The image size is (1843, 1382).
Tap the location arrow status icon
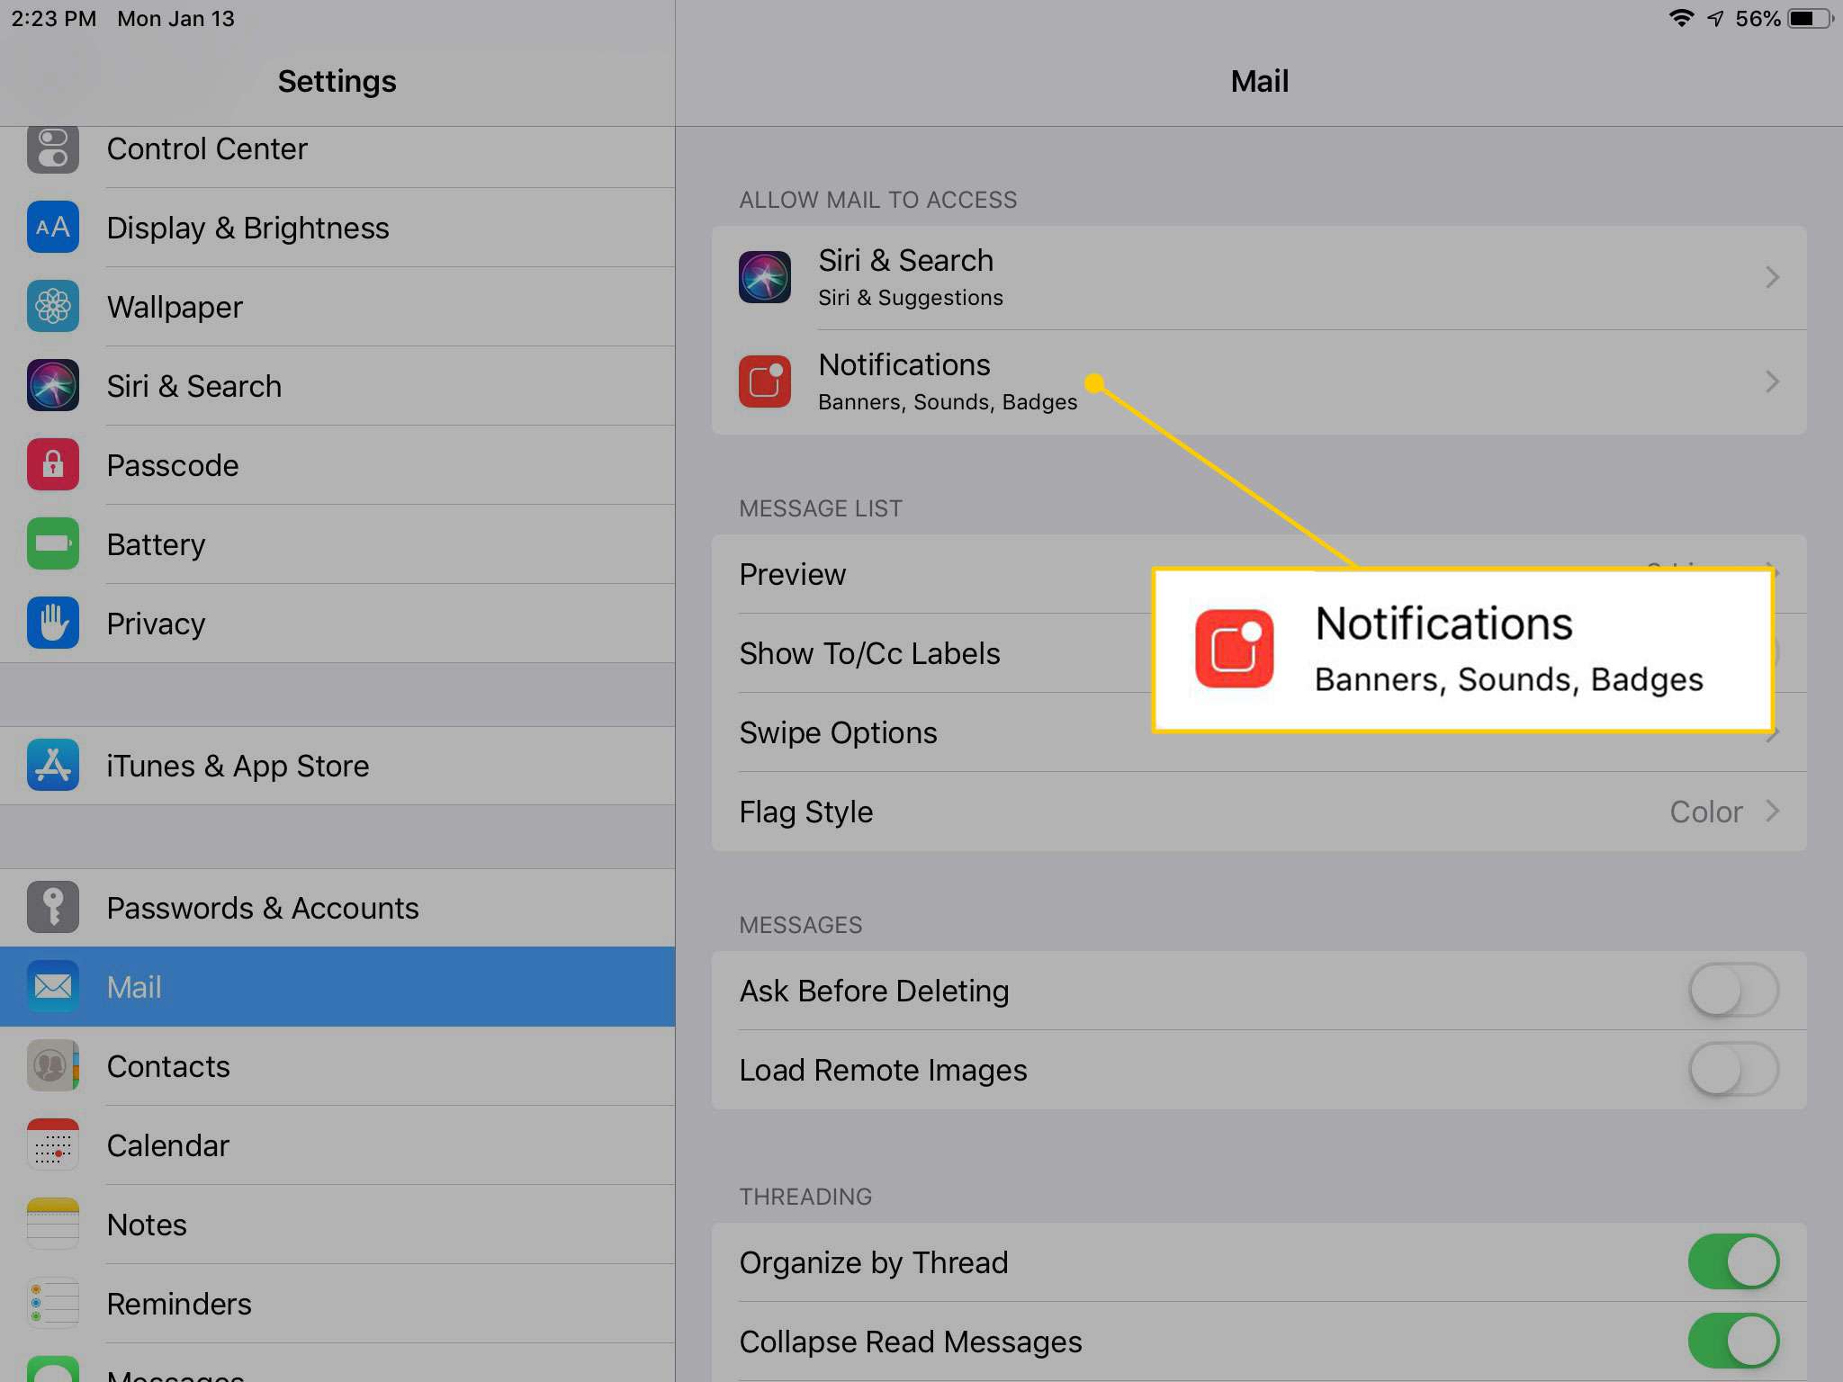point(1716,19)
